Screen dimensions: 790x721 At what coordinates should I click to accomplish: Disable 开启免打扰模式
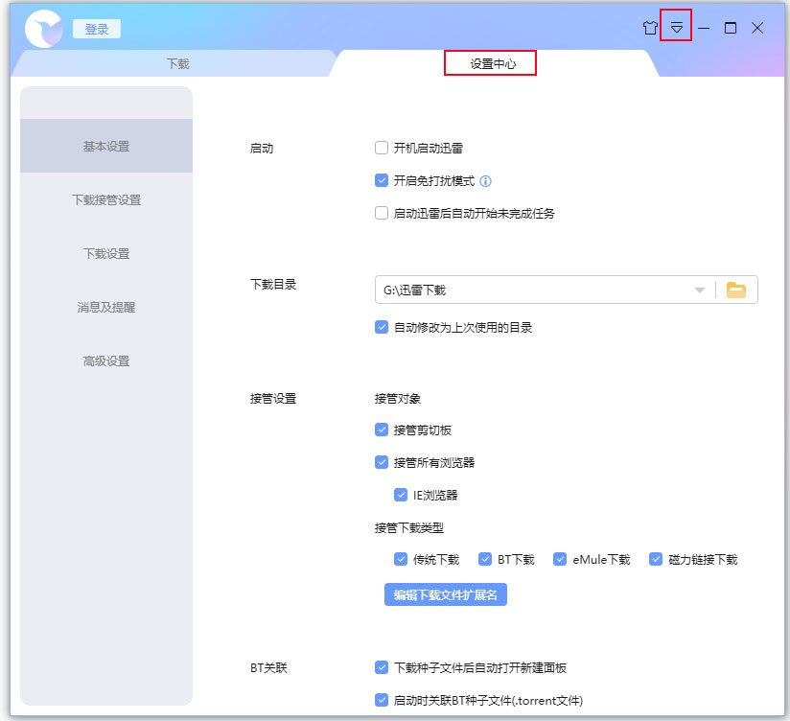pyautogui.click(x=381, y=179)
